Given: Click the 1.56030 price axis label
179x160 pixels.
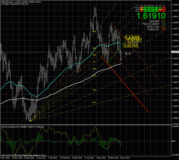Looking at the screenshot, I should coord(175,100).
